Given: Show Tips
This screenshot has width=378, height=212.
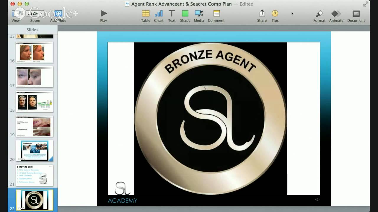Looking at the screenshot, I should [x=275, y=16].
